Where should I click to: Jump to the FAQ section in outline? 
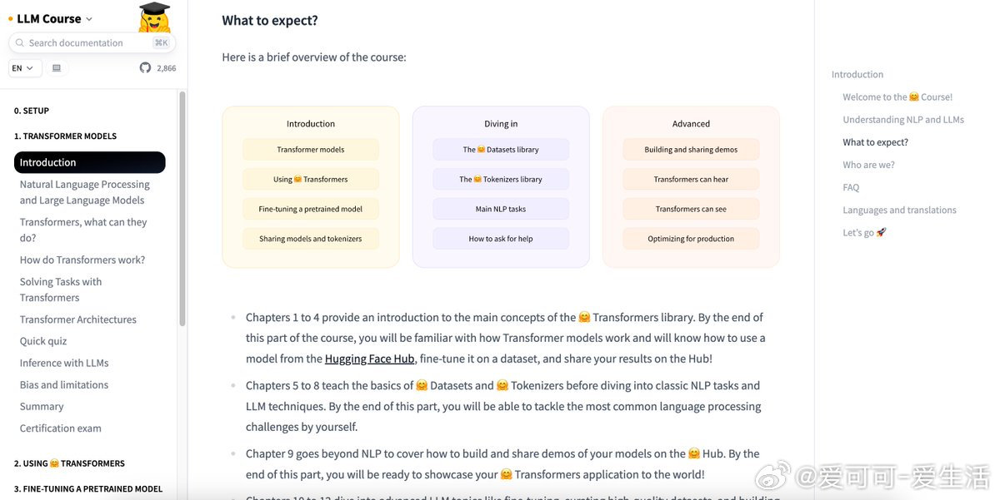(851, 187)
